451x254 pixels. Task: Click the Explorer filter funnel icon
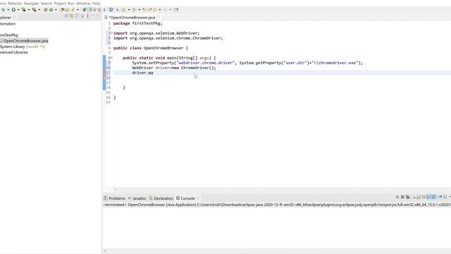pyautogui.click(x=76, y=16)
